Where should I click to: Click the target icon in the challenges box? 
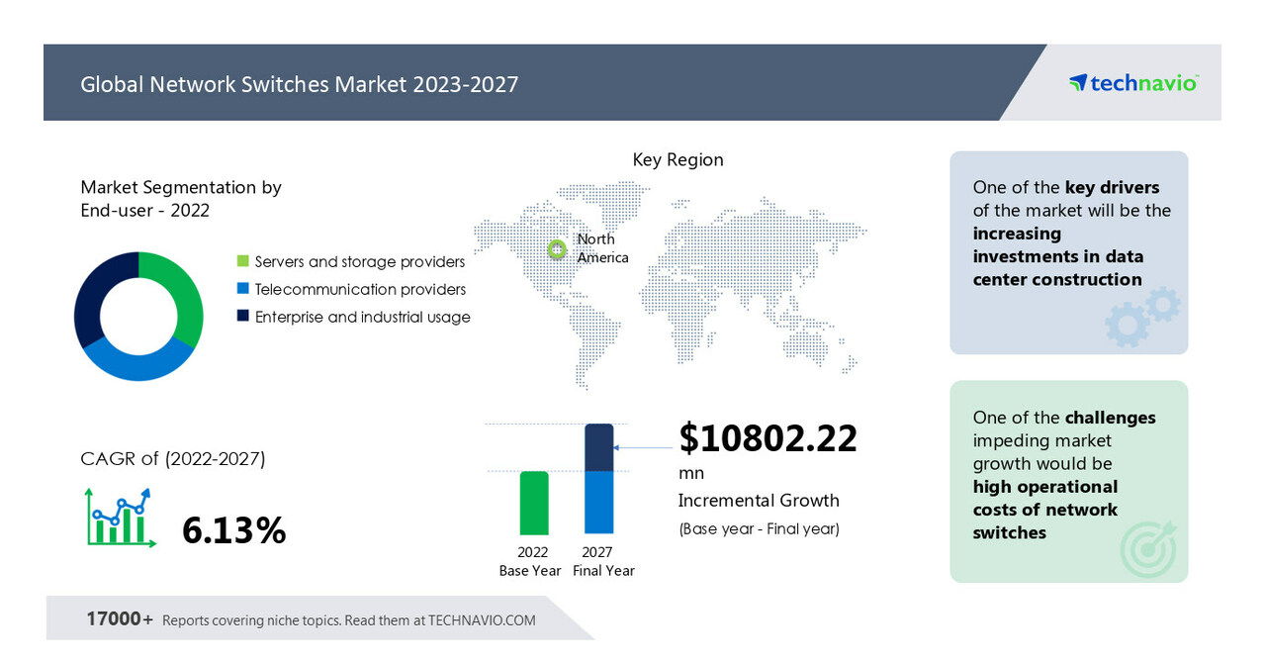tap(1148, 550)
